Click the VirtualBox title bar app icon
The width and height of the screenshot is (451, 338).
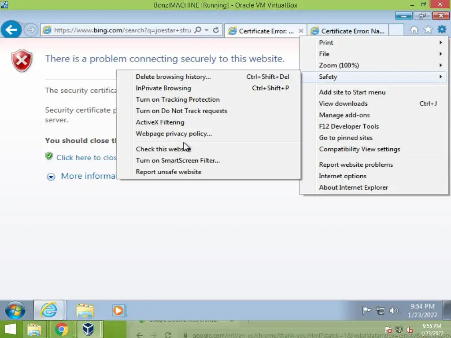click(x=4, y=4)
